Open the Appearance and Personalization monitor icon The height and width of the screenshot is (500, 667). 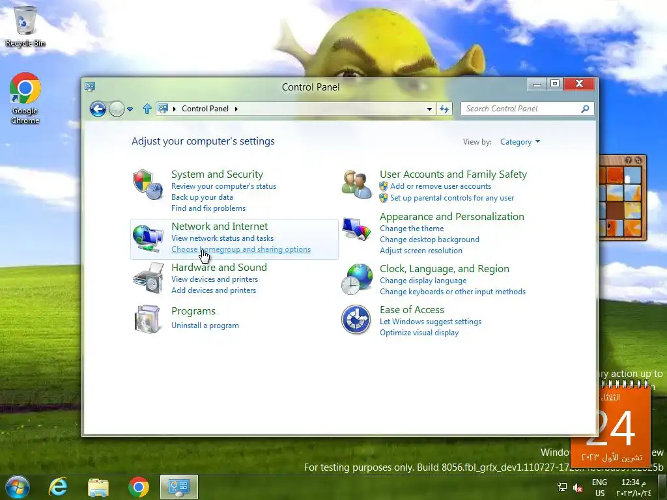[x=356, y=229]
